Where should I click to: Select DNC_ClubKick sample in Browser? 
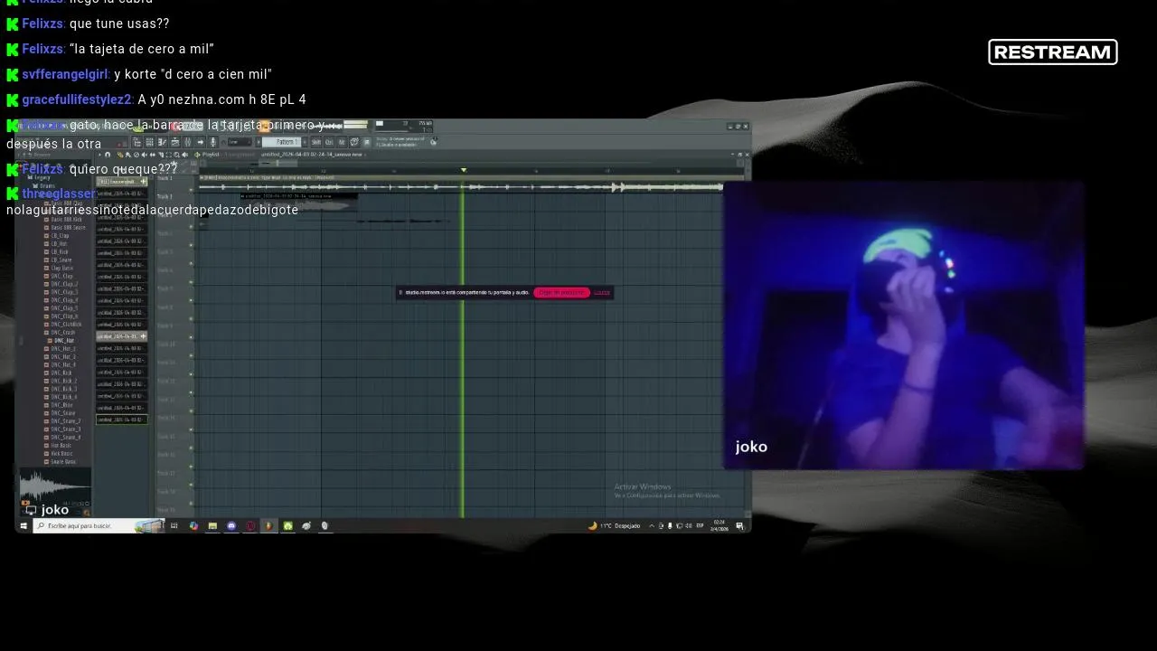tap(63, 324)
